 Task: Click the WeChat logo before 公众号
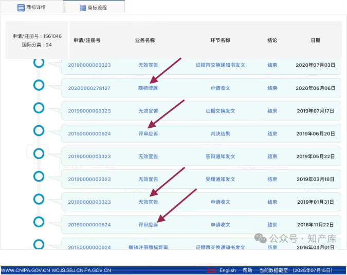click(262, 238)
